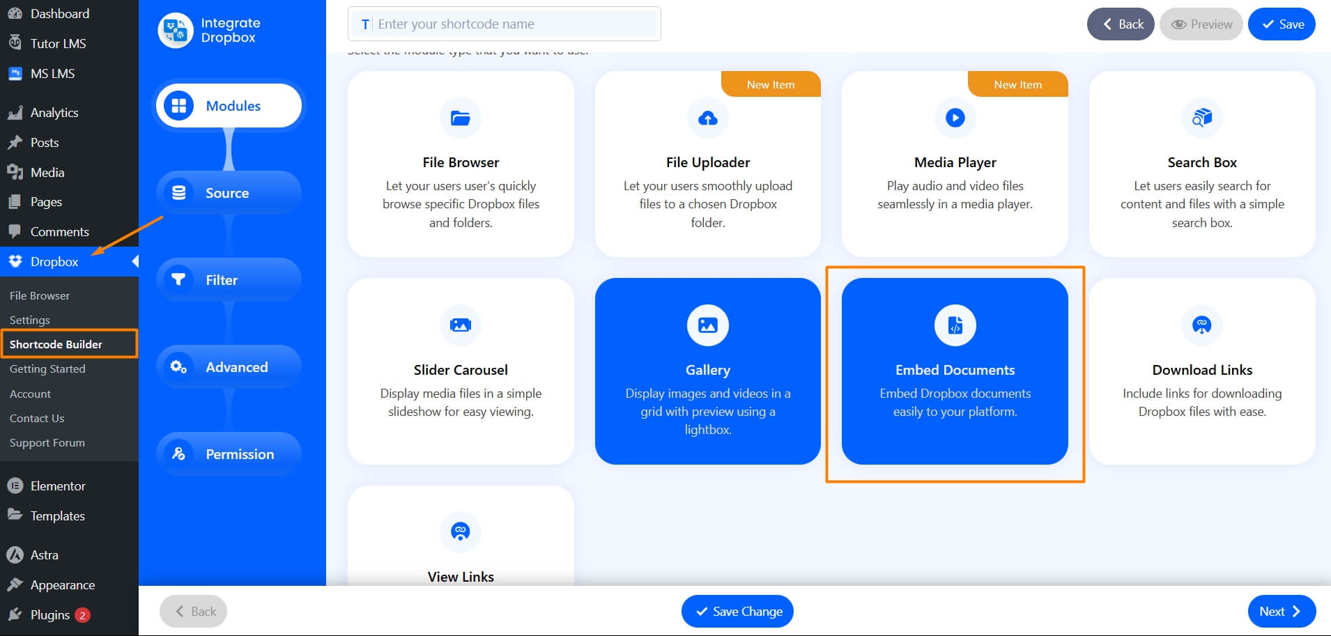The width and height of the screenshot is (1331, 636).
Task: Click the Source database icon
Action: 179,193
